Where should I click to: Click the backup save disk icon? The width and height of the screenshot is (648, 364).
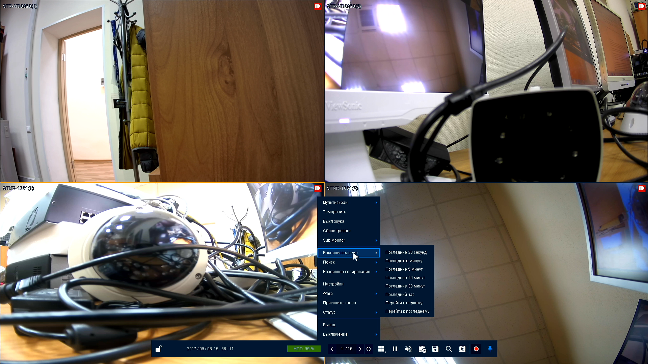[x=435, y=349]
